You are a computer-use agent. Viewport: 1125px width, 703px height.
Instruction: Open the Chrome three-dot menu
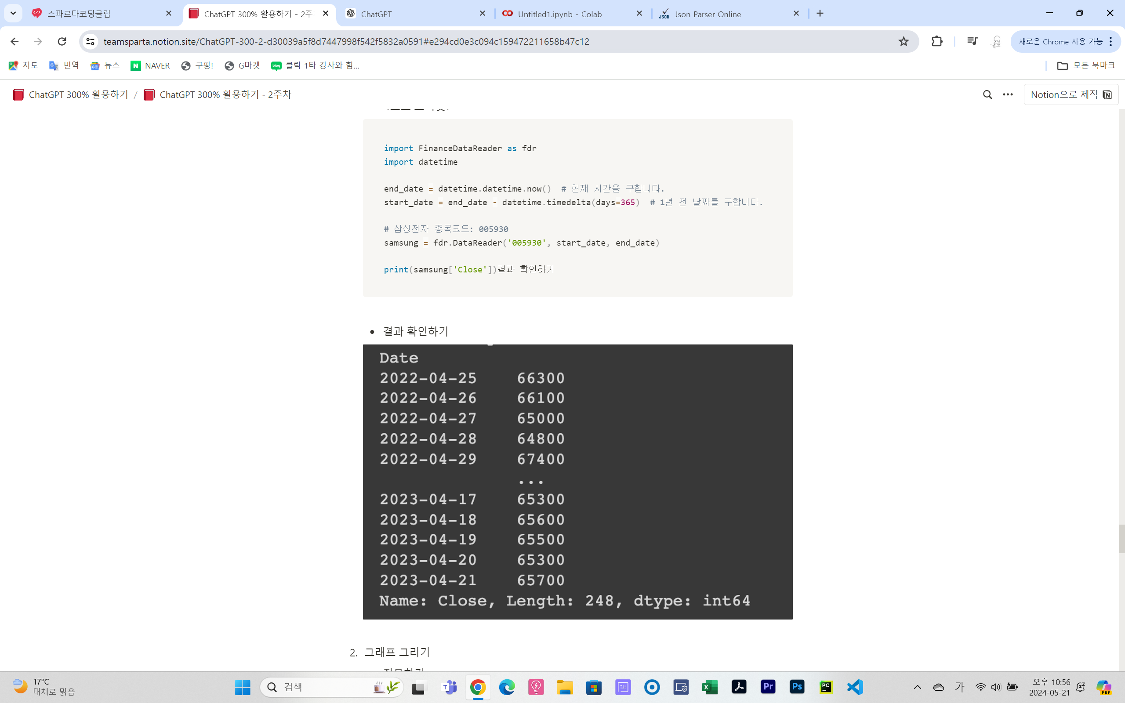pyautogui.click(x=1110, y=41)
